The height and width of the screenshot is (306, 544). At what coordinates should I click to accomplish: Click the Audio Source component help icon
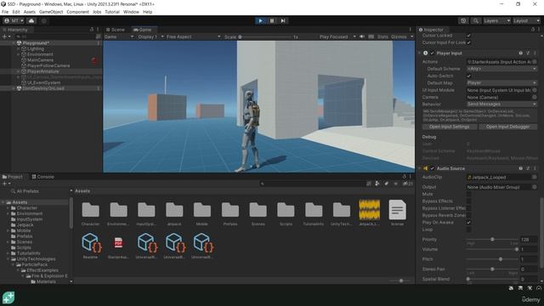(x=520, y=168)
